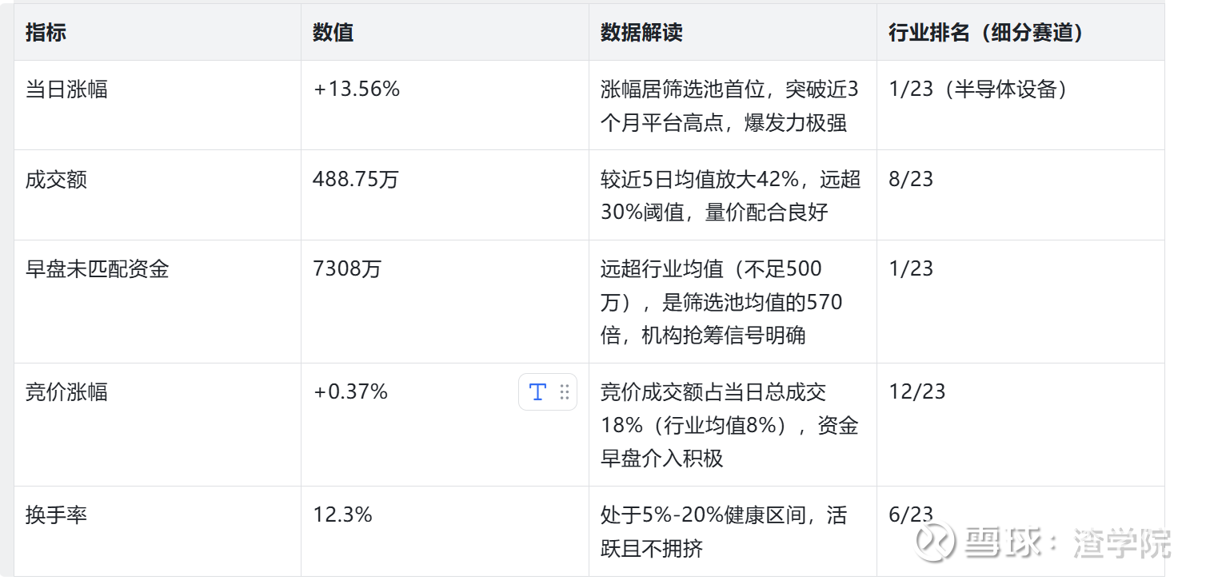Image resolution: width=1206 pixels, height=580 pixels.
Task: Click the 当日涨幅 row label cell
Action: (x=66, y=89)
